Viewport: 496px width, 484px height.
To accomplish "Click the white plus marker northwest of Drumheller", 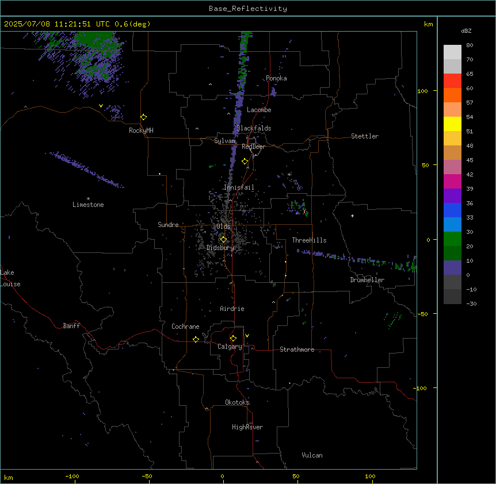I will pos(352,216).
